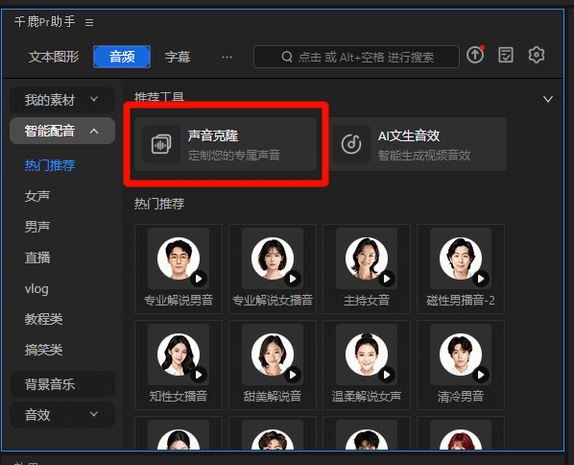574x465 pixels.
Task: Open the task checklist icon
Action: coord(506,55)
